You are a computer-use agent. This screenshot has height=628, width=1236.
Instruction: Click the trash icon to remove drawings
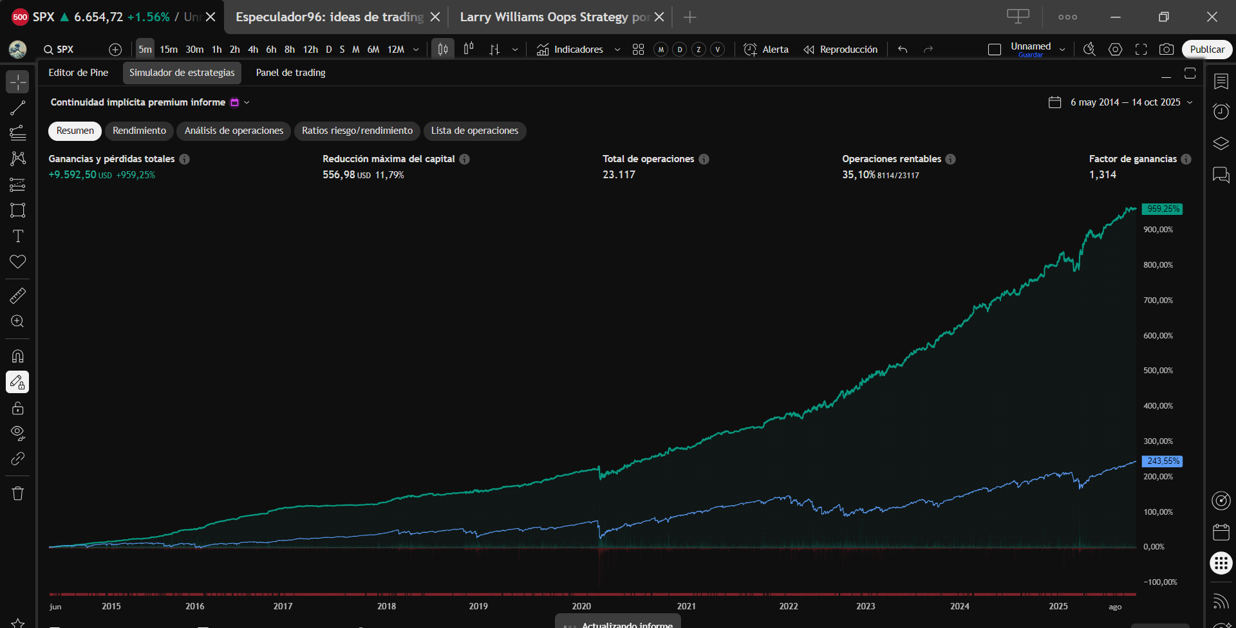click(17, 494)
